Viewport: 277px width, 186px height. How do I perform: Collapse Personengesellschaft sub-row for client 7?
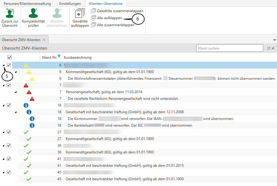pyautogui.click(x=16, y=92)
